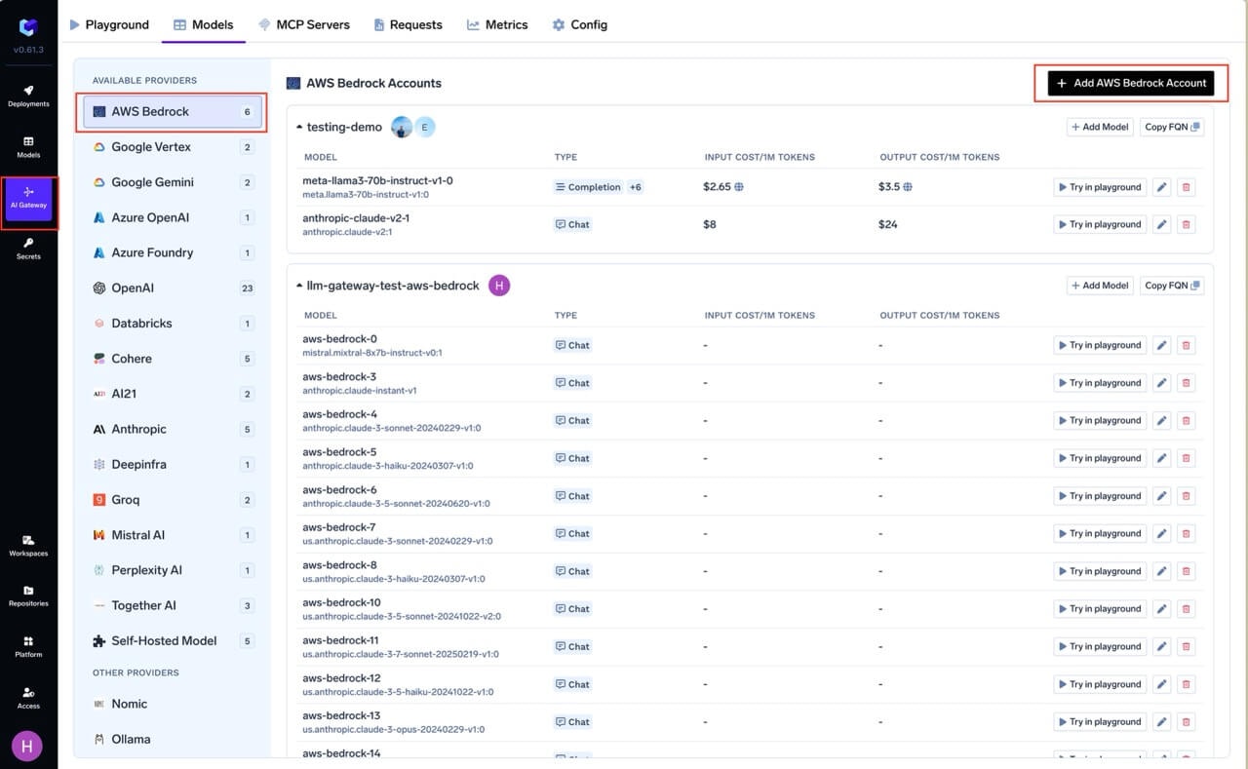The image size is (1248, 769).
Task: Select the Azure Foundry provider
Action: (173, 252)
